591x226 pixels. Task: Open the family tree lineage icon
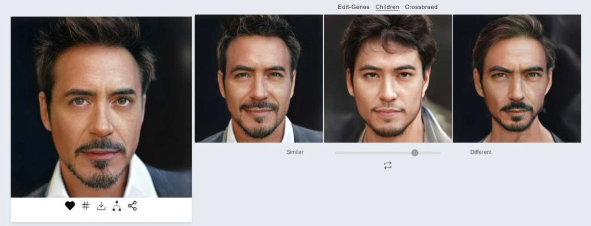coord(117,206)
